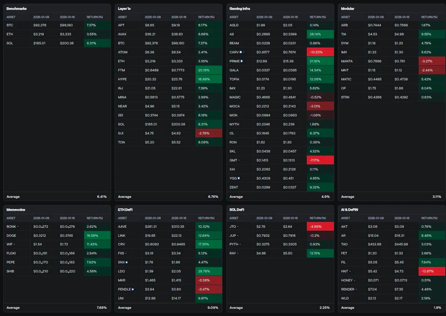Sort Gaming Infra by the ASSET column header
This screenshot has width=446, height=316.
coord(234,17)
